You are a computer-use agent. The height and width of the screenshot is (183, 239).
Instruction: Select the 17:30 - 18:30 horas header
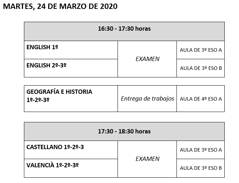pos(124,131)
